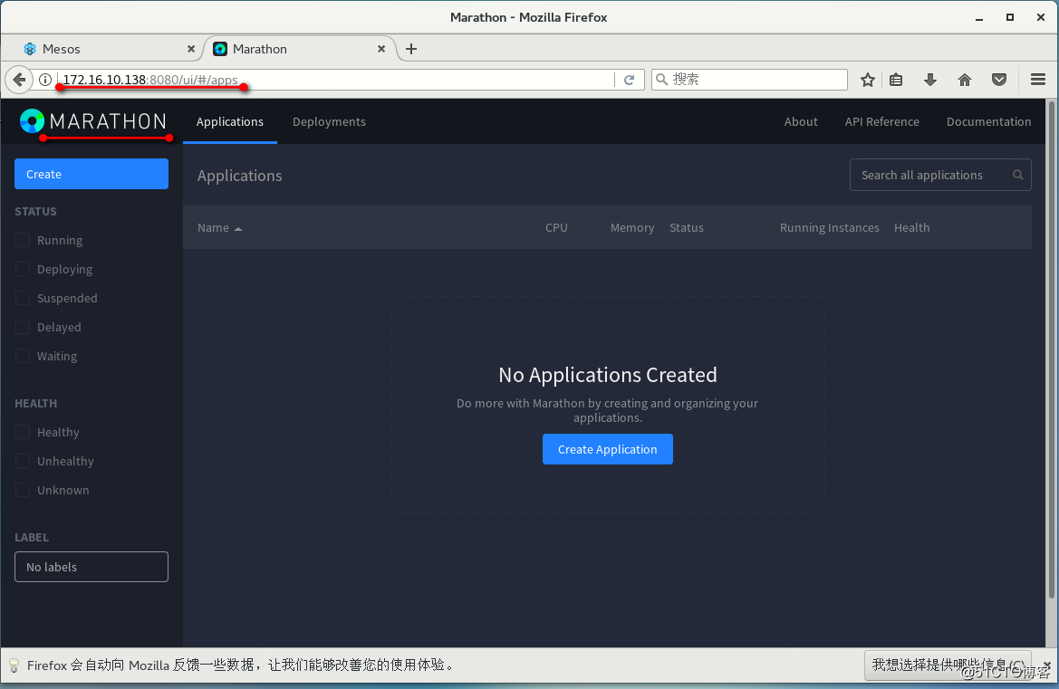Click the lightbulb icon in notification bar
This screenshot has height=689, width=1059.
coord(14,665)
